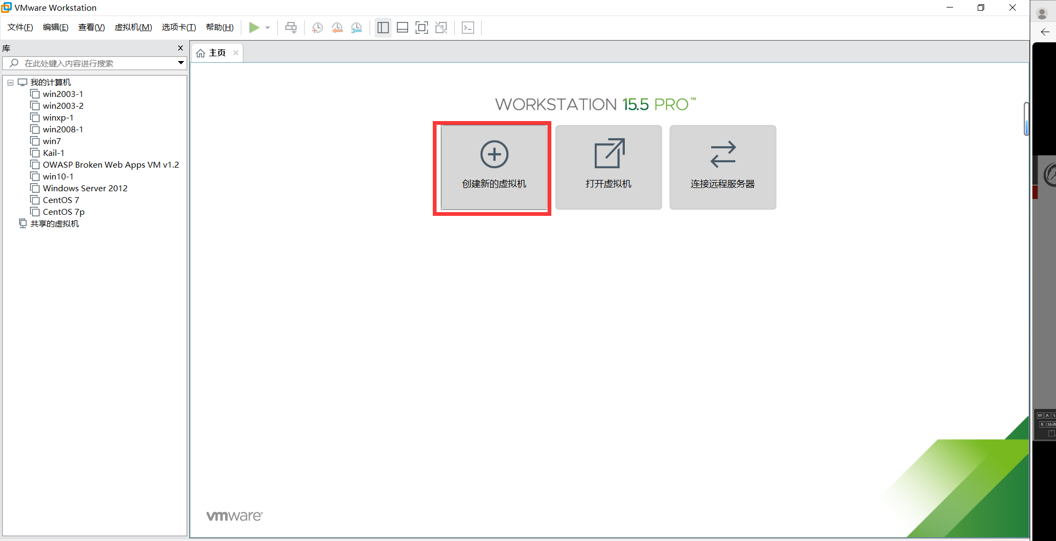Open the 虚拟机(M) menu
This screenshot has height=541, width=1056.
pyautogui.click(x=133, y=27)
